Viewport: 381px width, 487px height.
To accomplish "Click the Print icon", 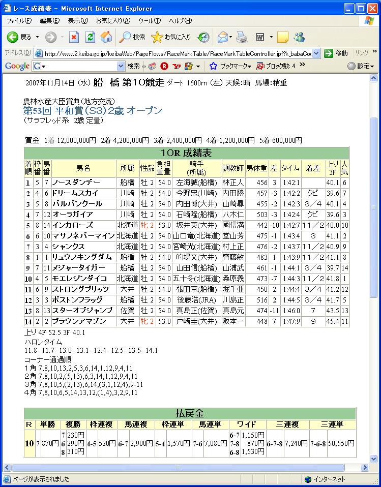I will [x=242, y=37].
